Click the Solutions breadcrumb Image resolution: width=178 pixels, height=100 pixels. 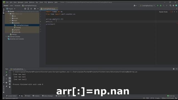pos(17,6)
